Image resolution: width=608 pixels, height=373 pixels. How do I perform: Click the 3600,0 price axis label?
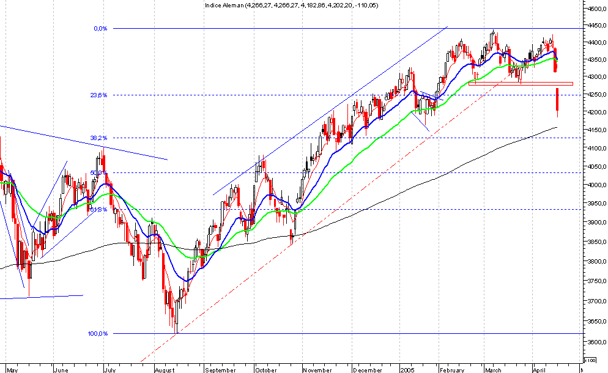[597, 342]
